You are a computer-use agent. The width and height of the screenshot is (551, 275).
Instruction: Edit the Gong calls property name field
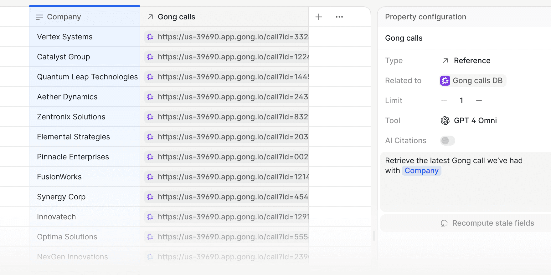464,38
